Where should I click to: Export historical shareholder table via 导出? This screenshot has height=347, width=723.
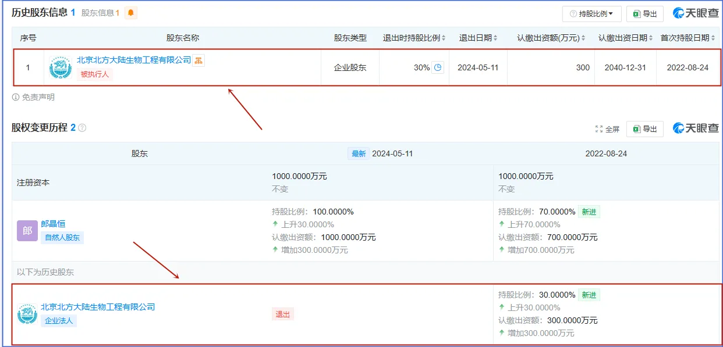click(645, 14)
